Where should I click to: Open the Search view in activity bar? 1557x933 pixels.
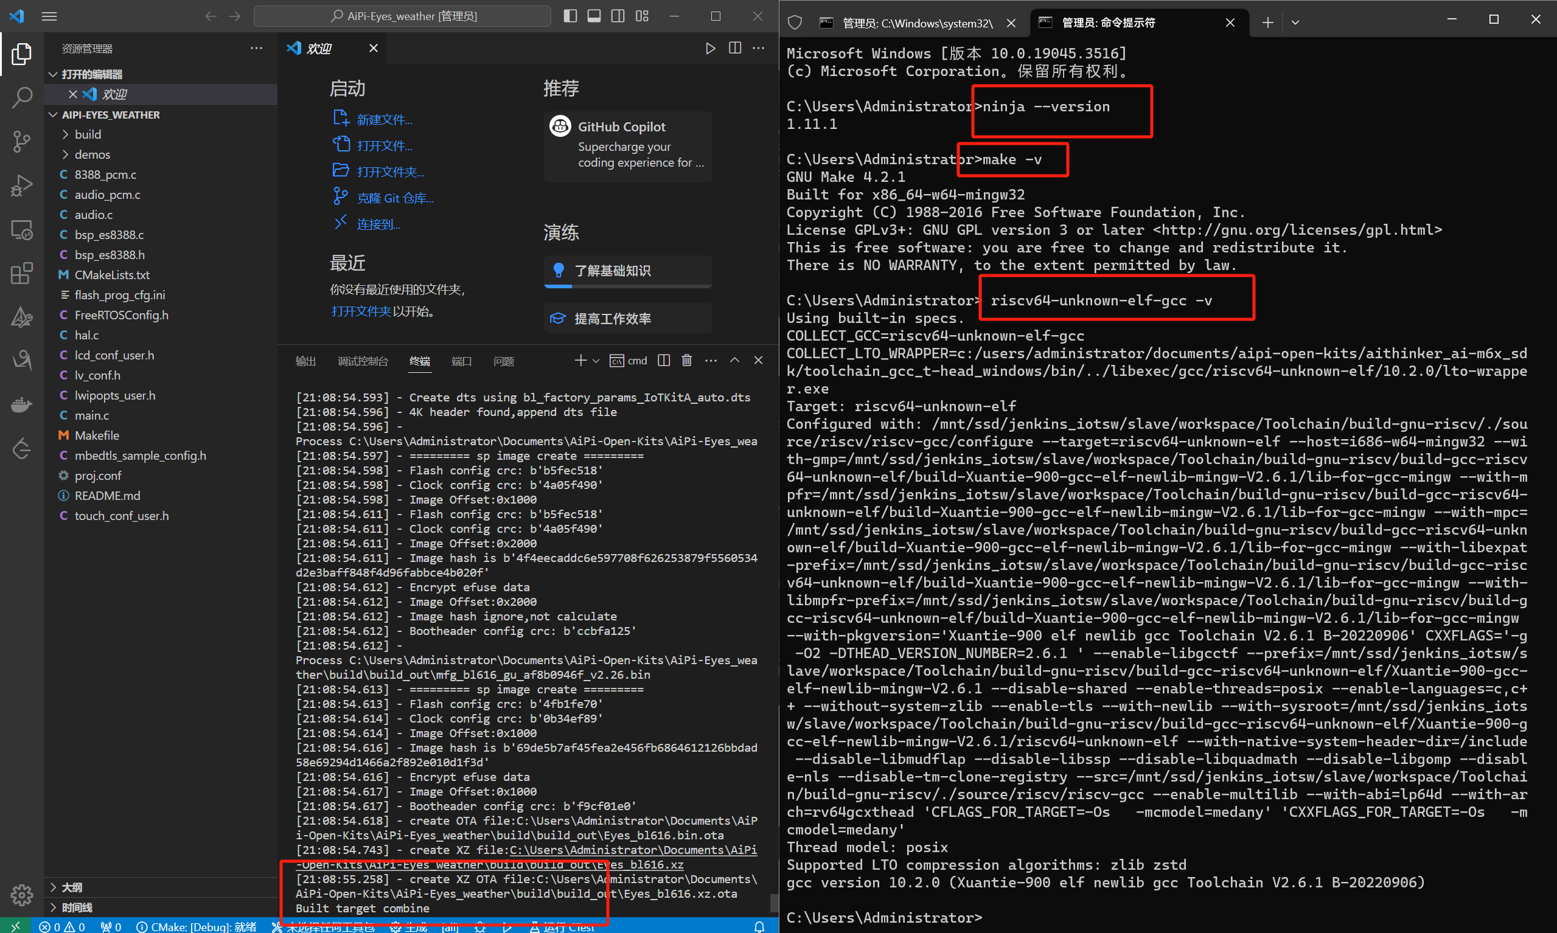click(21, 97)
